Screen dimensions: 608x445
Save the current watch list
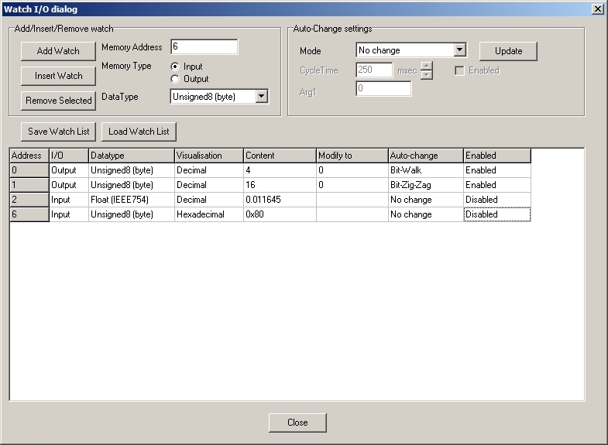click(59, 132)
